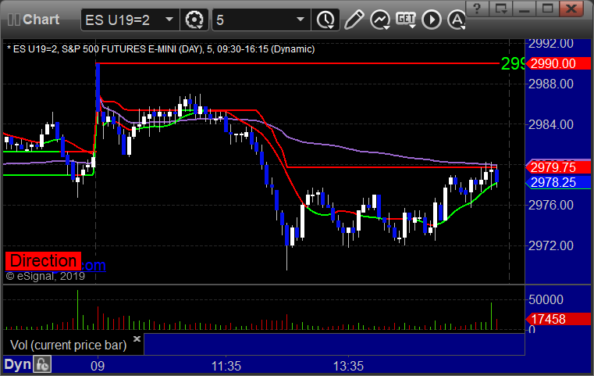Screen dimensions: 594x376
Task: Click the © eSignal, 2019 copyright text
Action: (45, 276)
